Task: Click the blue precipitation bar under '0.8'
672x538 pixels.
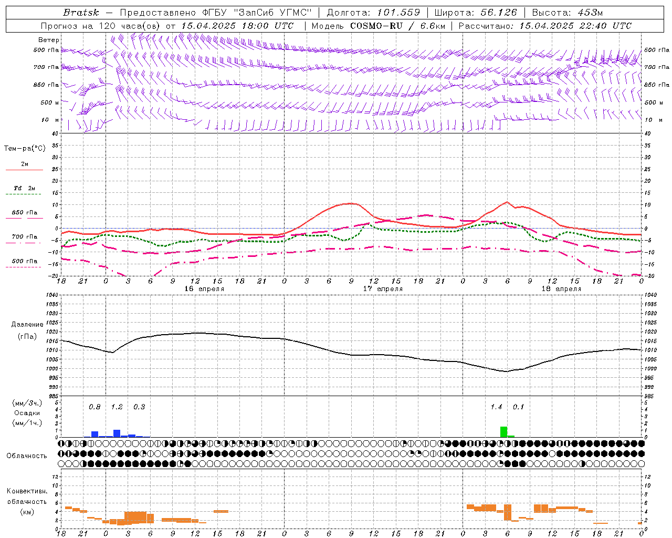Action: [94, 434]
